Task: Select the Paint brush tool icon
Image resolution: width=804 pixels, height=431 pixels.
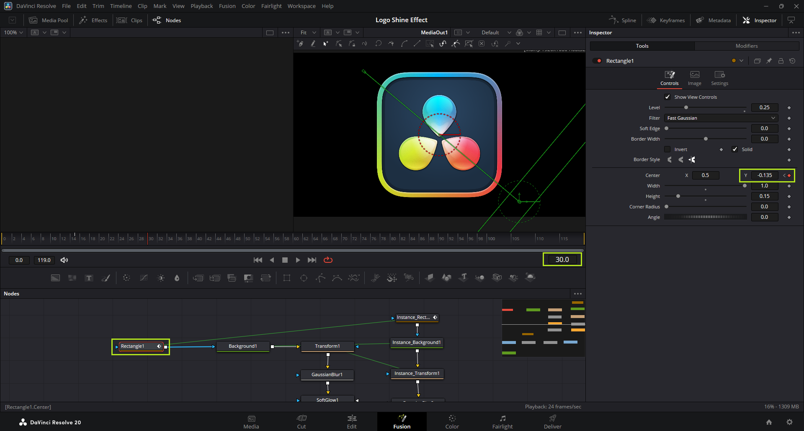Action: tap(106, 278)
